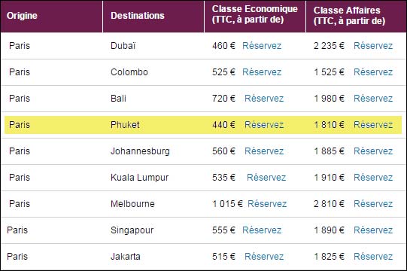Book Bali business class at 1 980 €
The width and height of the screenshot is (407, 271).
click(373, 99)
